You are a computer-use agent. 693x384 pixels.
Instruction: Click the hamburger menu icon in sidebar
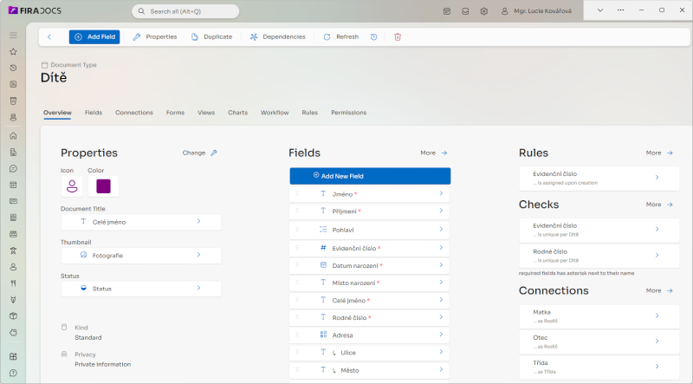pyautogui.click(x=13, y=35)
